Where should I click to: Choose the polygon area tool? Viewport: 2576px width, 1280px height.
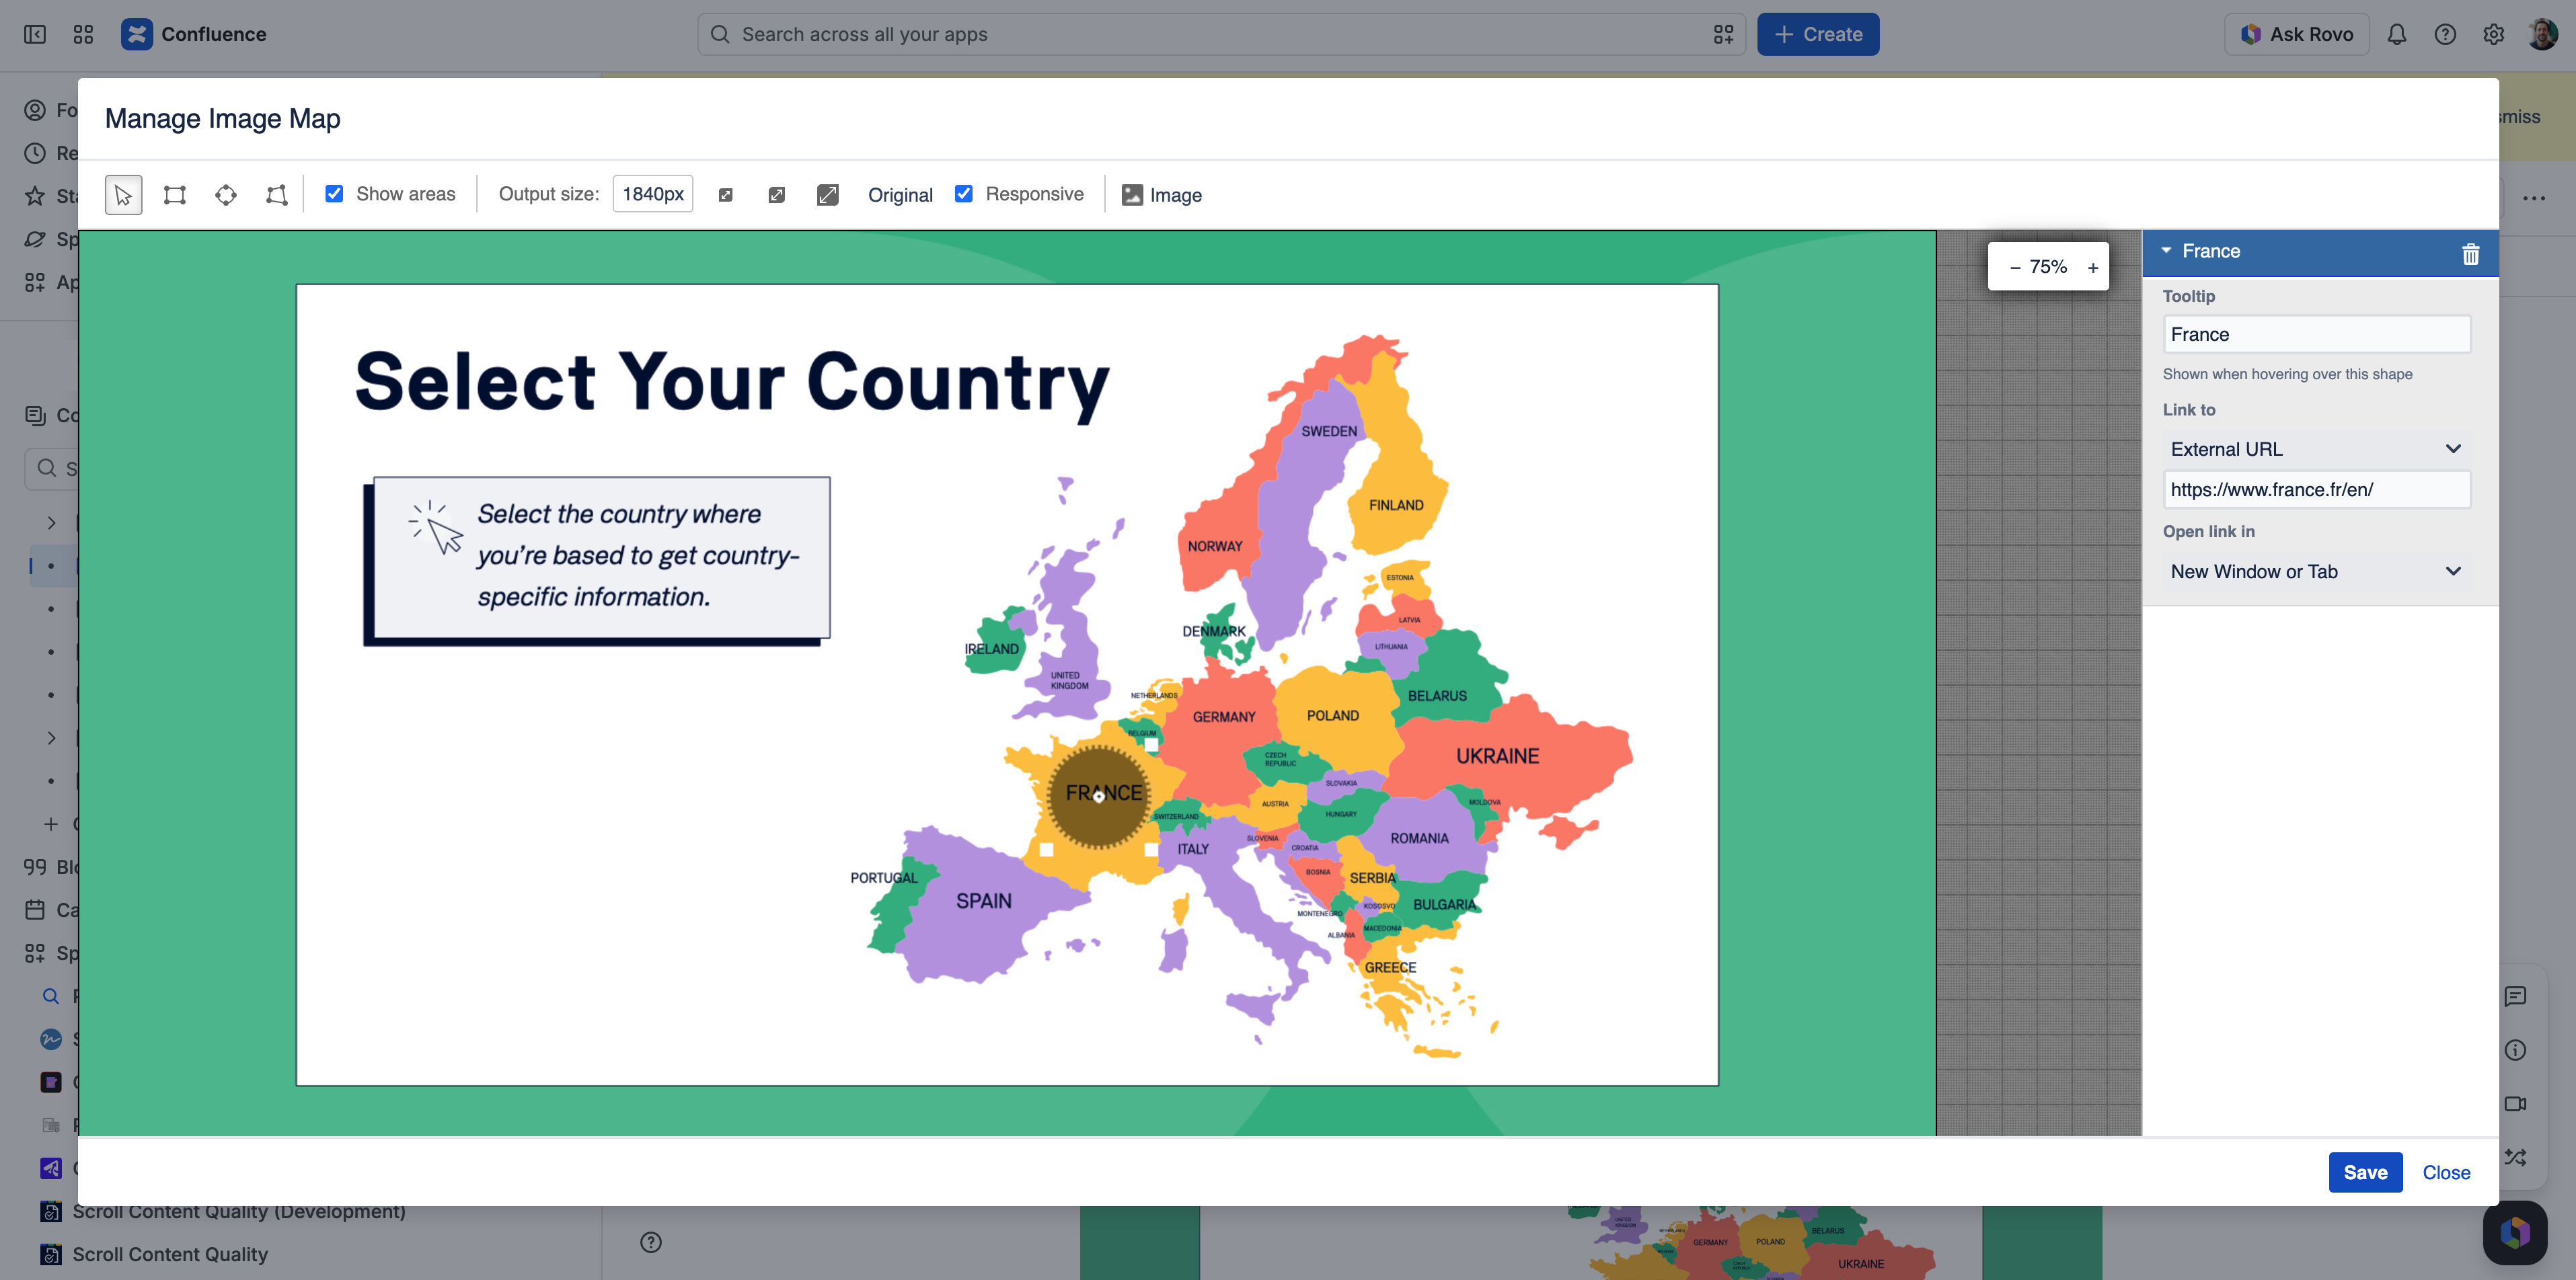[277, 195]
